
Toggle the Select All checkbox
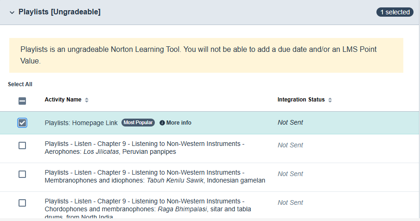pyautogui.click(x=22, y=101)
